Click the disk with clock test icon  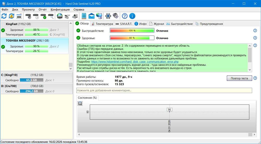(36, 16)
